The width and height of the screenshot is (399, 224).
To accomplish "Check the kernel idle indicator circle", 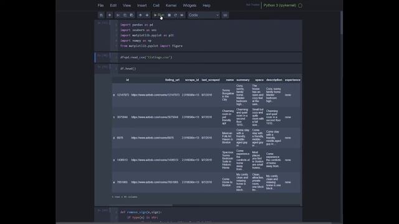I will (300, 6).
